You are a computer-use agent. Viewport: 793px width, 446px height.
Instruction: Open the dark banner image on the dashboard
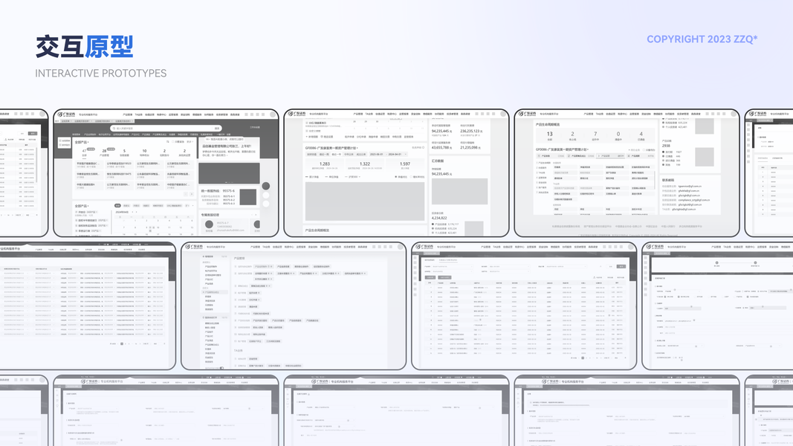tap(229, 173)
